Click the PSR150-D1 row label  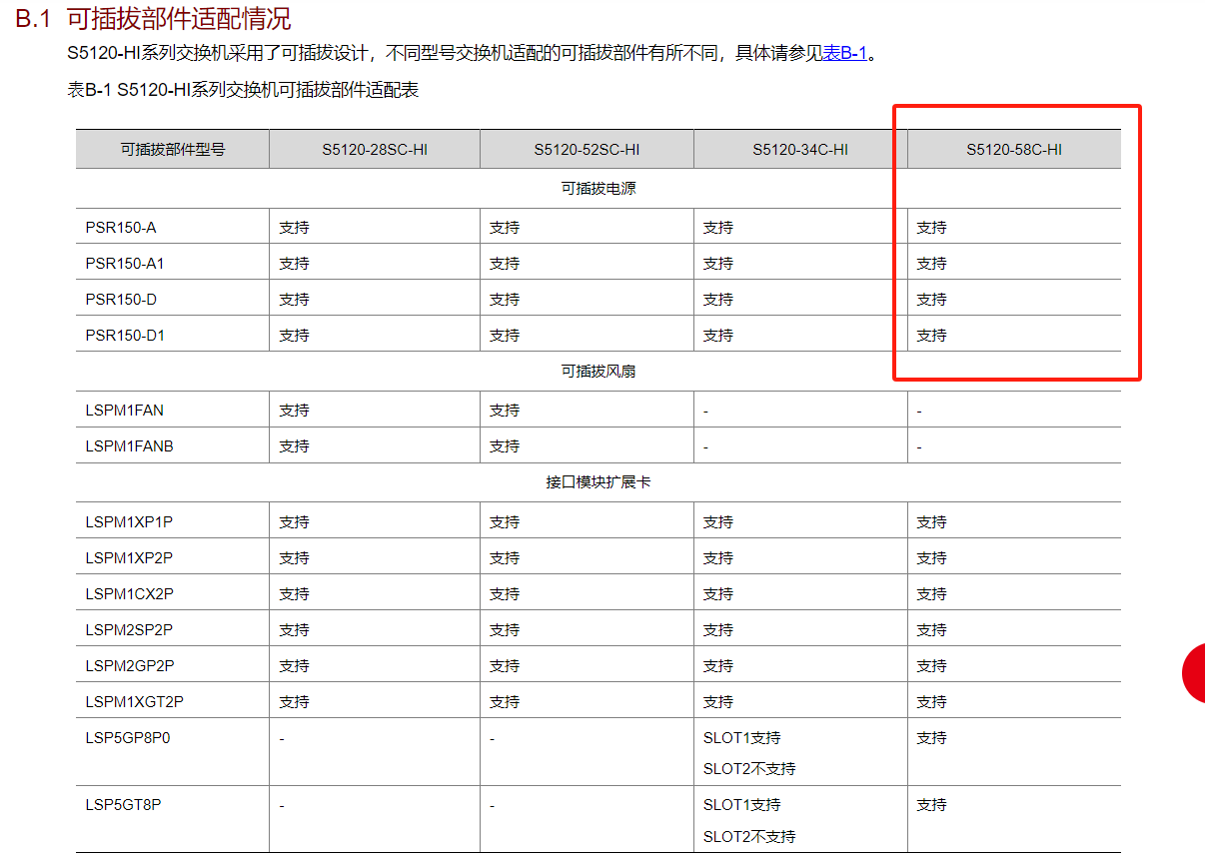[x=125, y=335]
